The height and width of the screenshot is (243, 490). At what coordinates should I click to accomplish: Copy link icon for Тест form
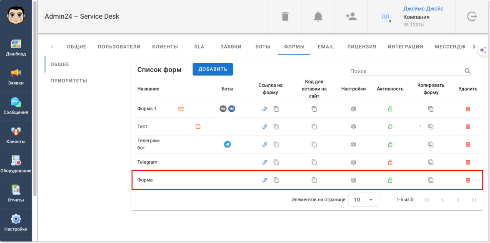coord(276,127)
